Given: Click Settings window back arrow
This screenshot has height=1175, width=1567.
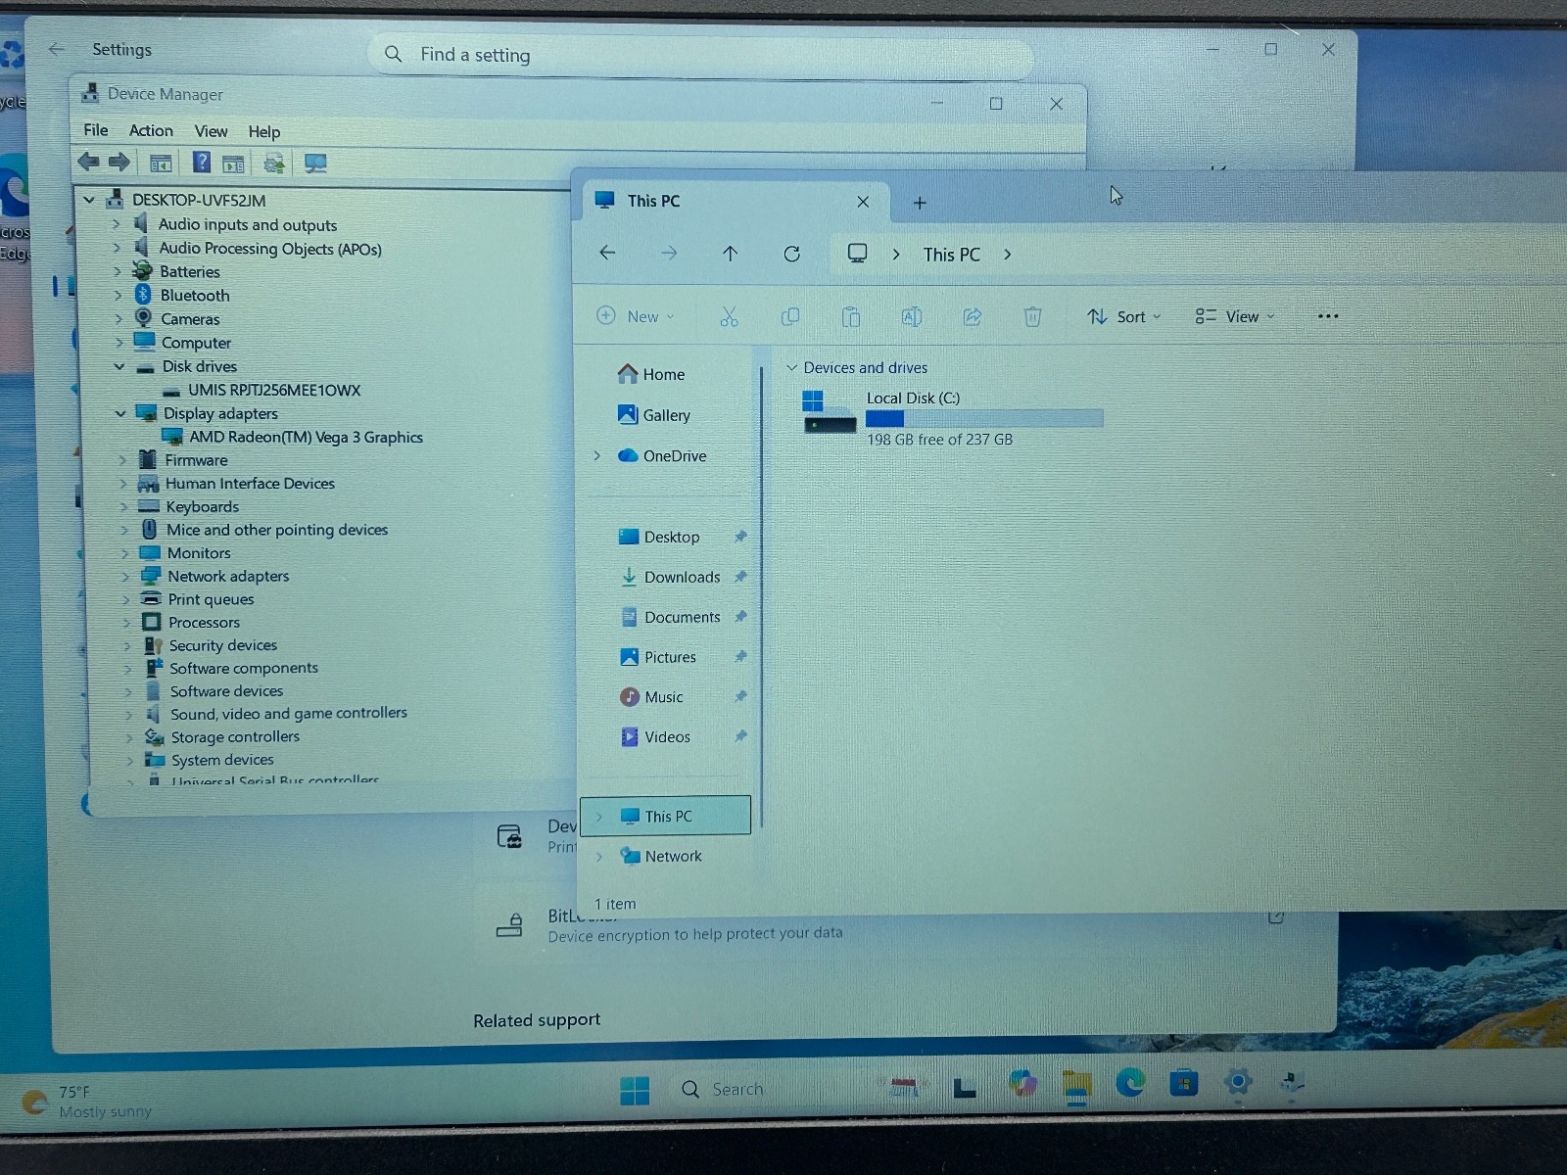Looking at the screenshot, I should (56, 49).
